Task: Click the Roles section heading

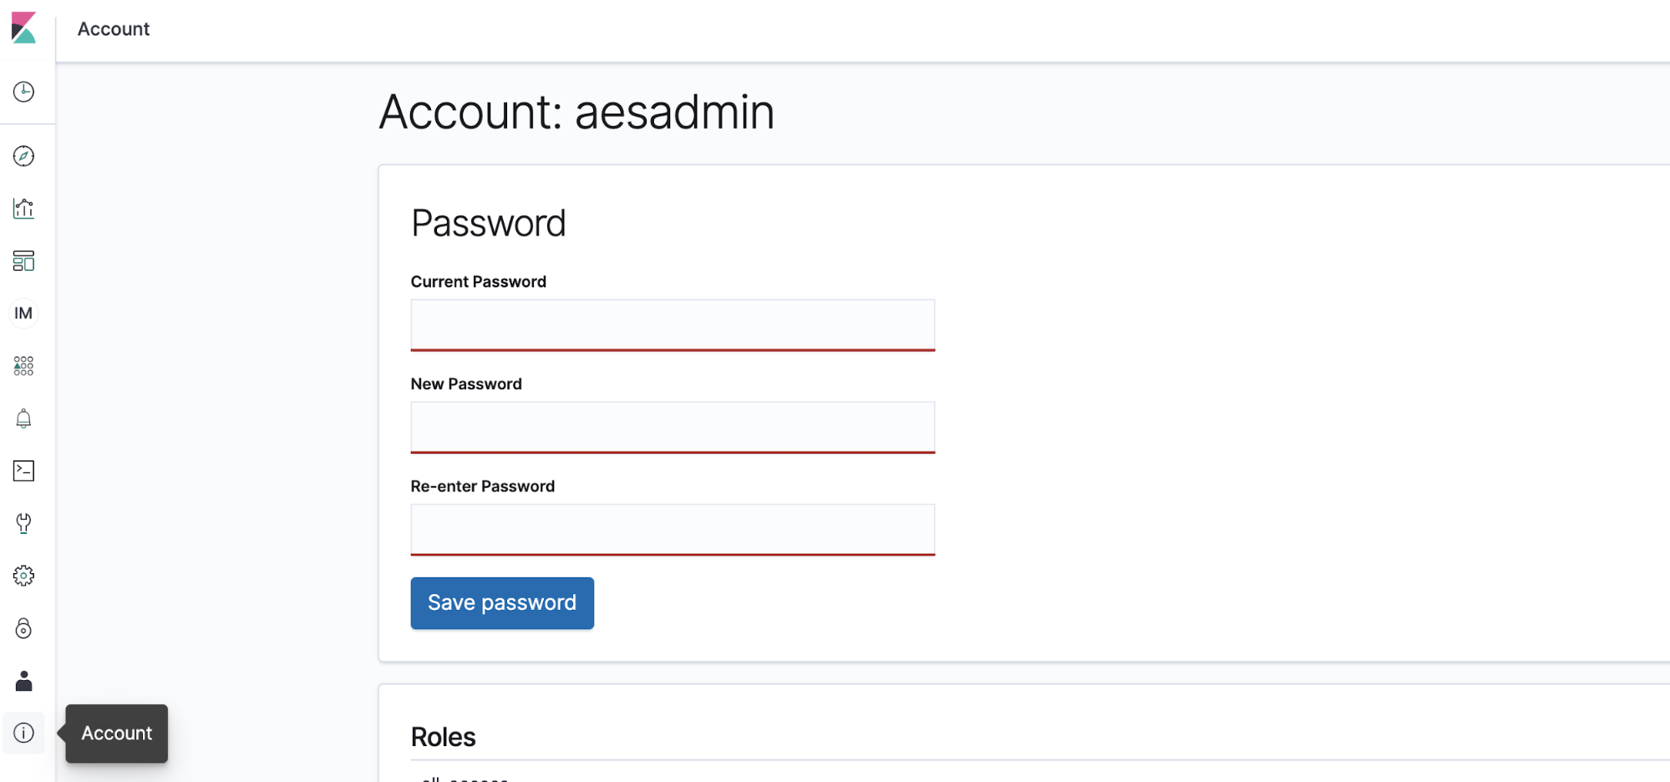Action: click(443, 737)
